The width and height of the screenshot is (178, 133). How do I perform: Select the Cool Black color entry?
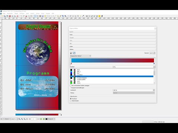[80, 75]
